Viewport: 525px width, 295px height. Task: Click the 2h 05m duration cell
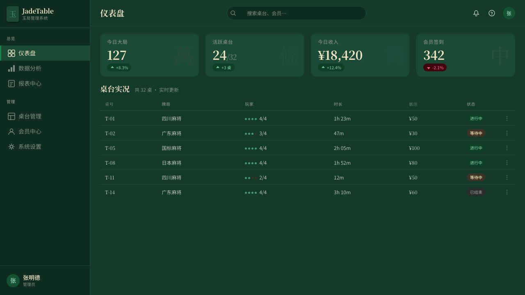[342, 148]
